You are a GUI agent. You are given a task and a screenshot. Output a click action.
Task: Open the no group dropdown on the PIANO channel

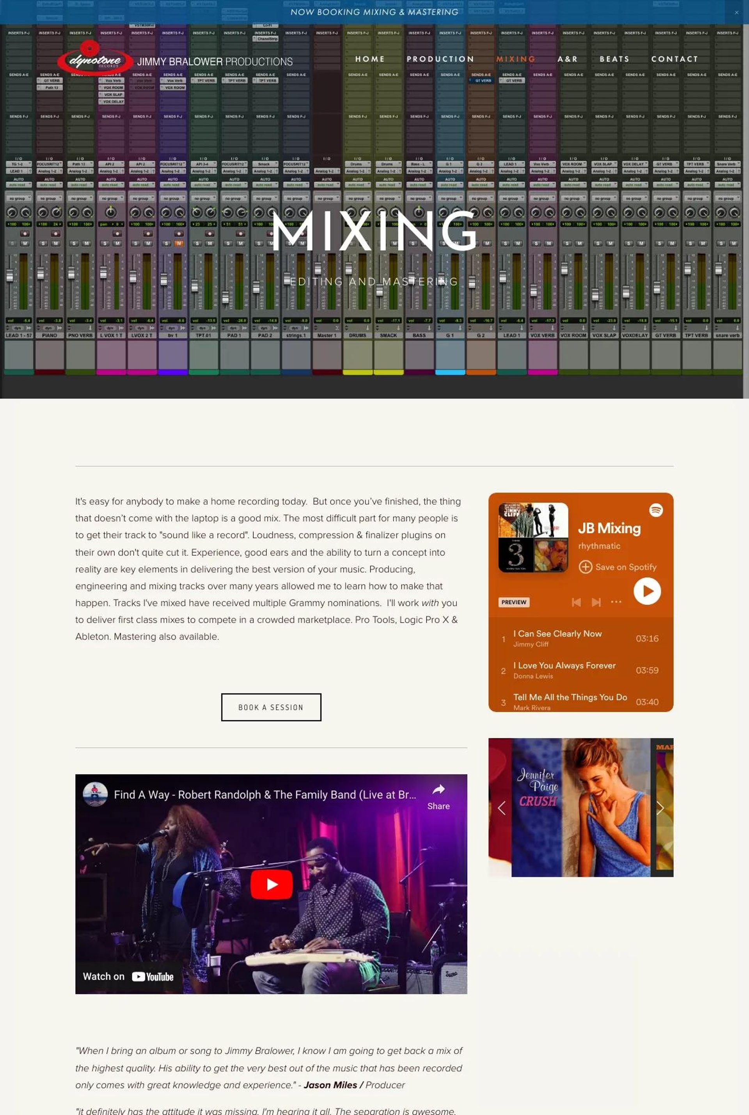coord(50,198)
